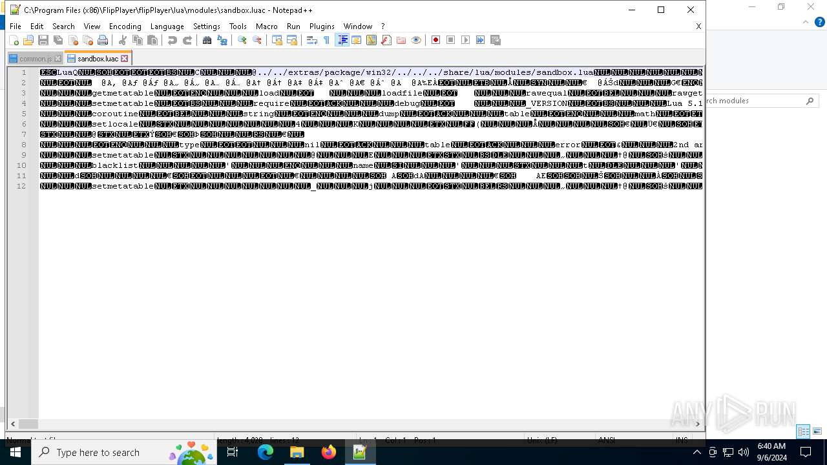
Task: Click the Save All toolbar icon
Action: [58, 40]
